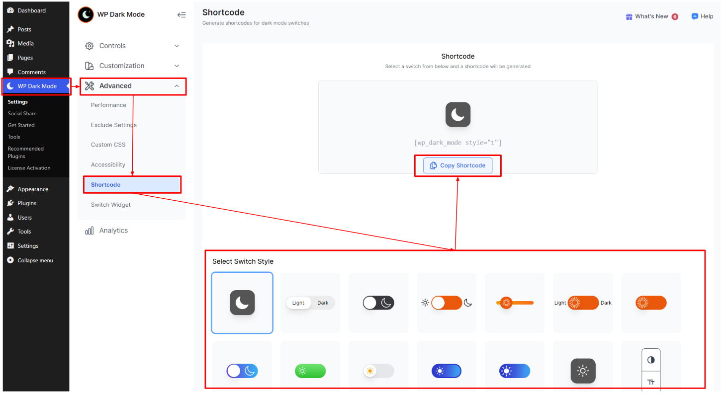Click the Comments bubble icon
The image size is (726, 394).
[x=10, y=72]
